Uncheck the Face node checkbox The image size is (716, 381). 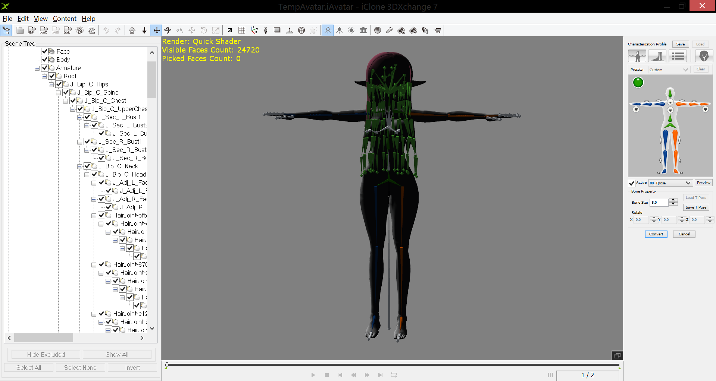coord(45,51)
